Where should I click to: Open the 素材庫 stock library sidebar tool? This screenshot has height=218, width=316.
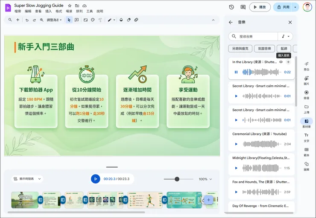pos(306,123)
